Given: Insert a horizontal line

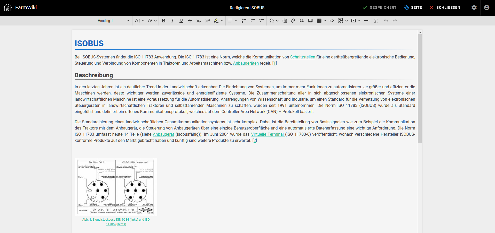Looking at the screenshot, I should (x=366, y=21).
